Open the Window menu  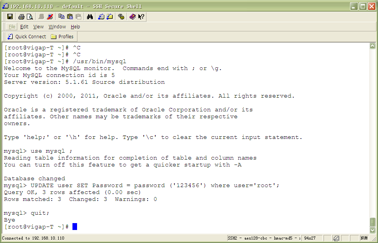tap(57, 27)
